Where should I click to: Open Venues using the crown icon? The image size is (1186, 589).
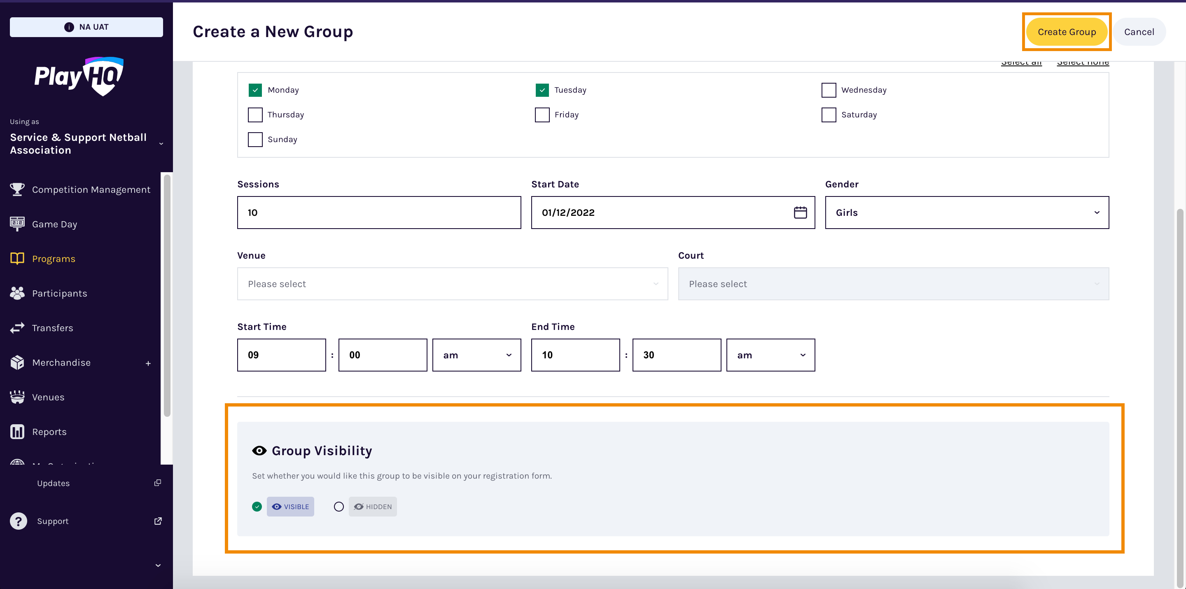(x=17, y=397)
